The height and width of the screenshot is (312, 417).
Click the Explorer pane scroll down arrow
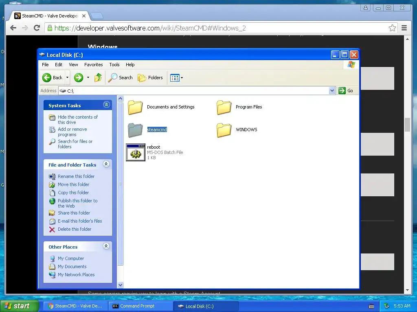(120, 285)
